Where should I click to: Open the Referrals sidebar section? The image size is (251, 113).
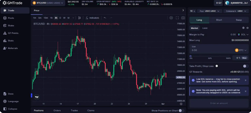(x=15, y=48)
